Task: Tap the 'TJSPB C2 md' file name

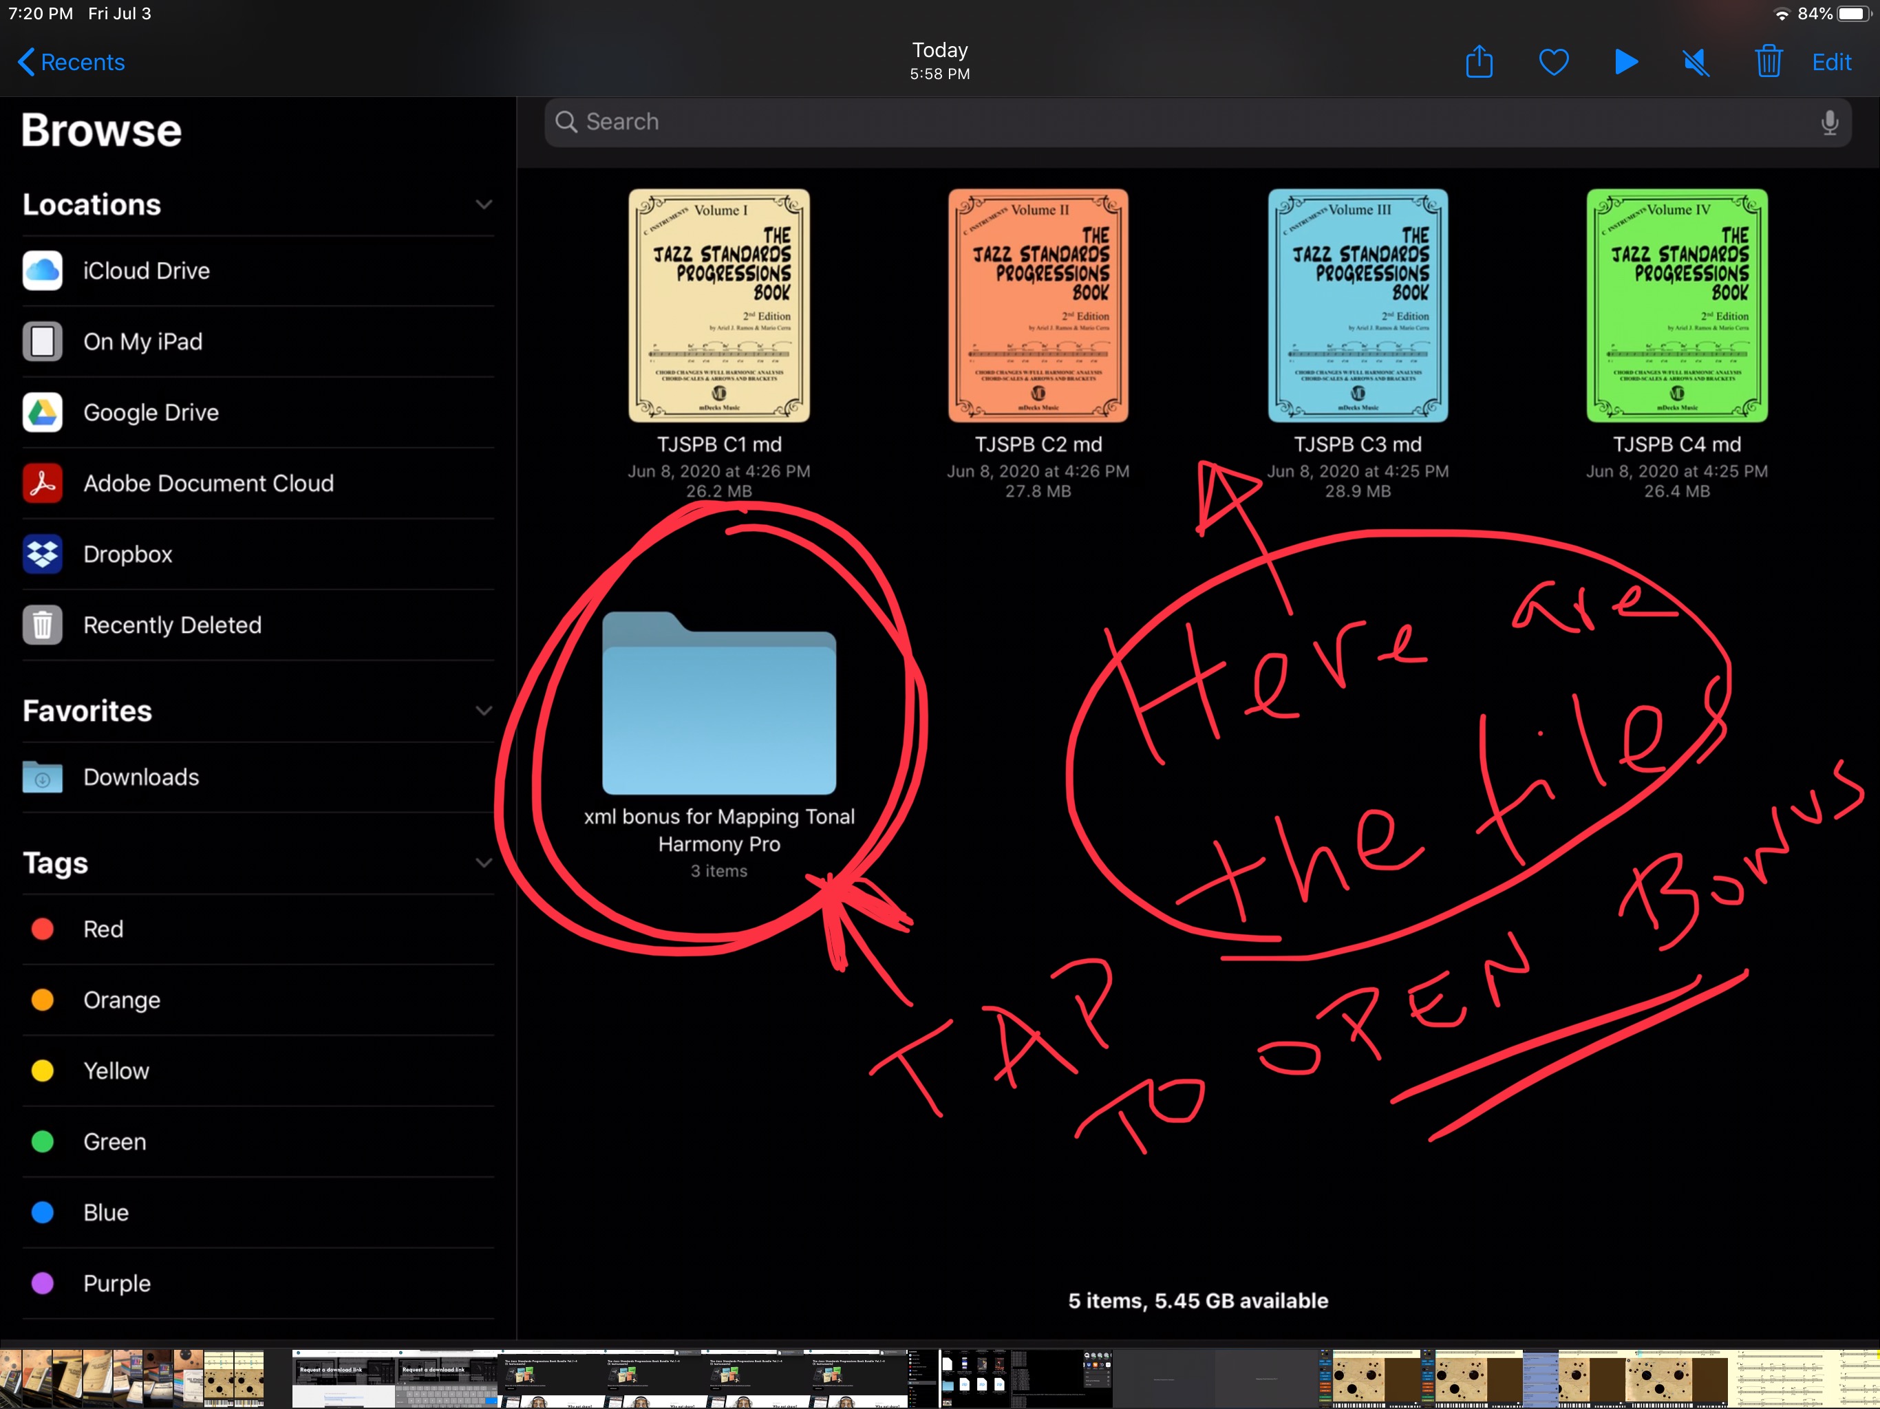Action: coord(1038,444)
